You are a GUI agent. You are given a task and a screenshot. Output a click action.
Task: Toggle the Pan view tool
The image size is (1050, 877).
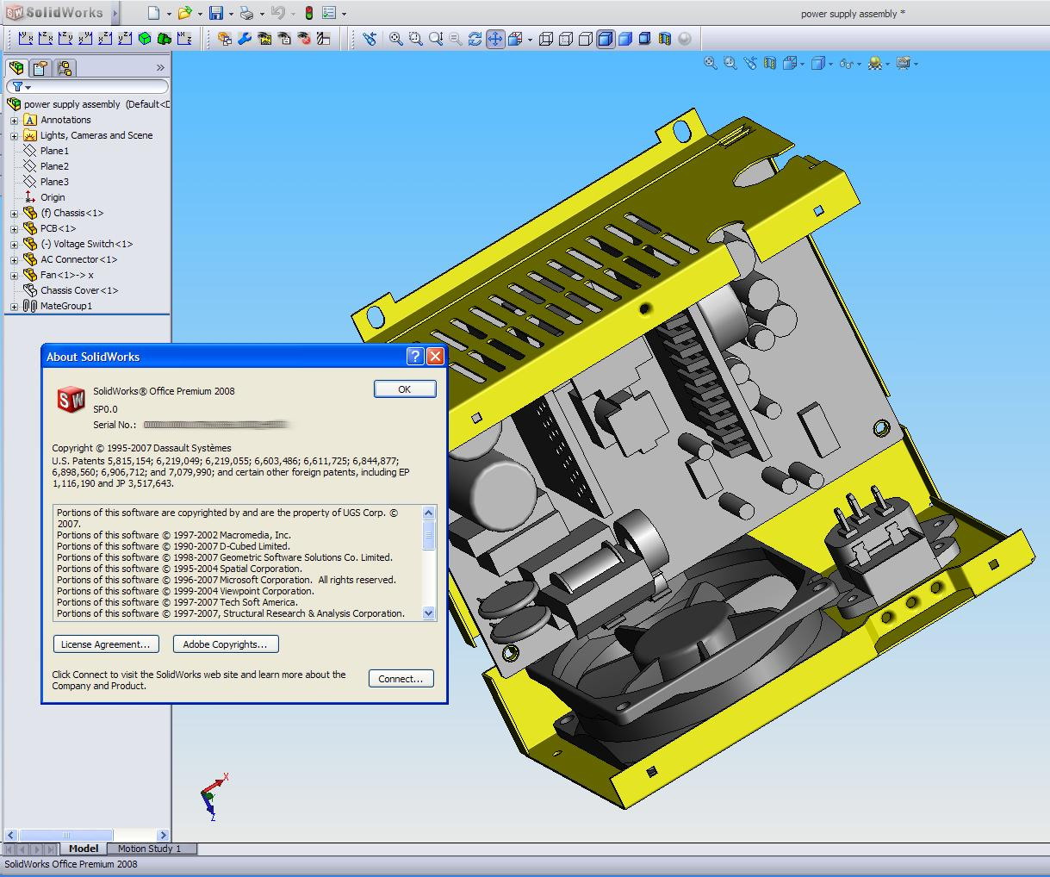pos(495,39)
